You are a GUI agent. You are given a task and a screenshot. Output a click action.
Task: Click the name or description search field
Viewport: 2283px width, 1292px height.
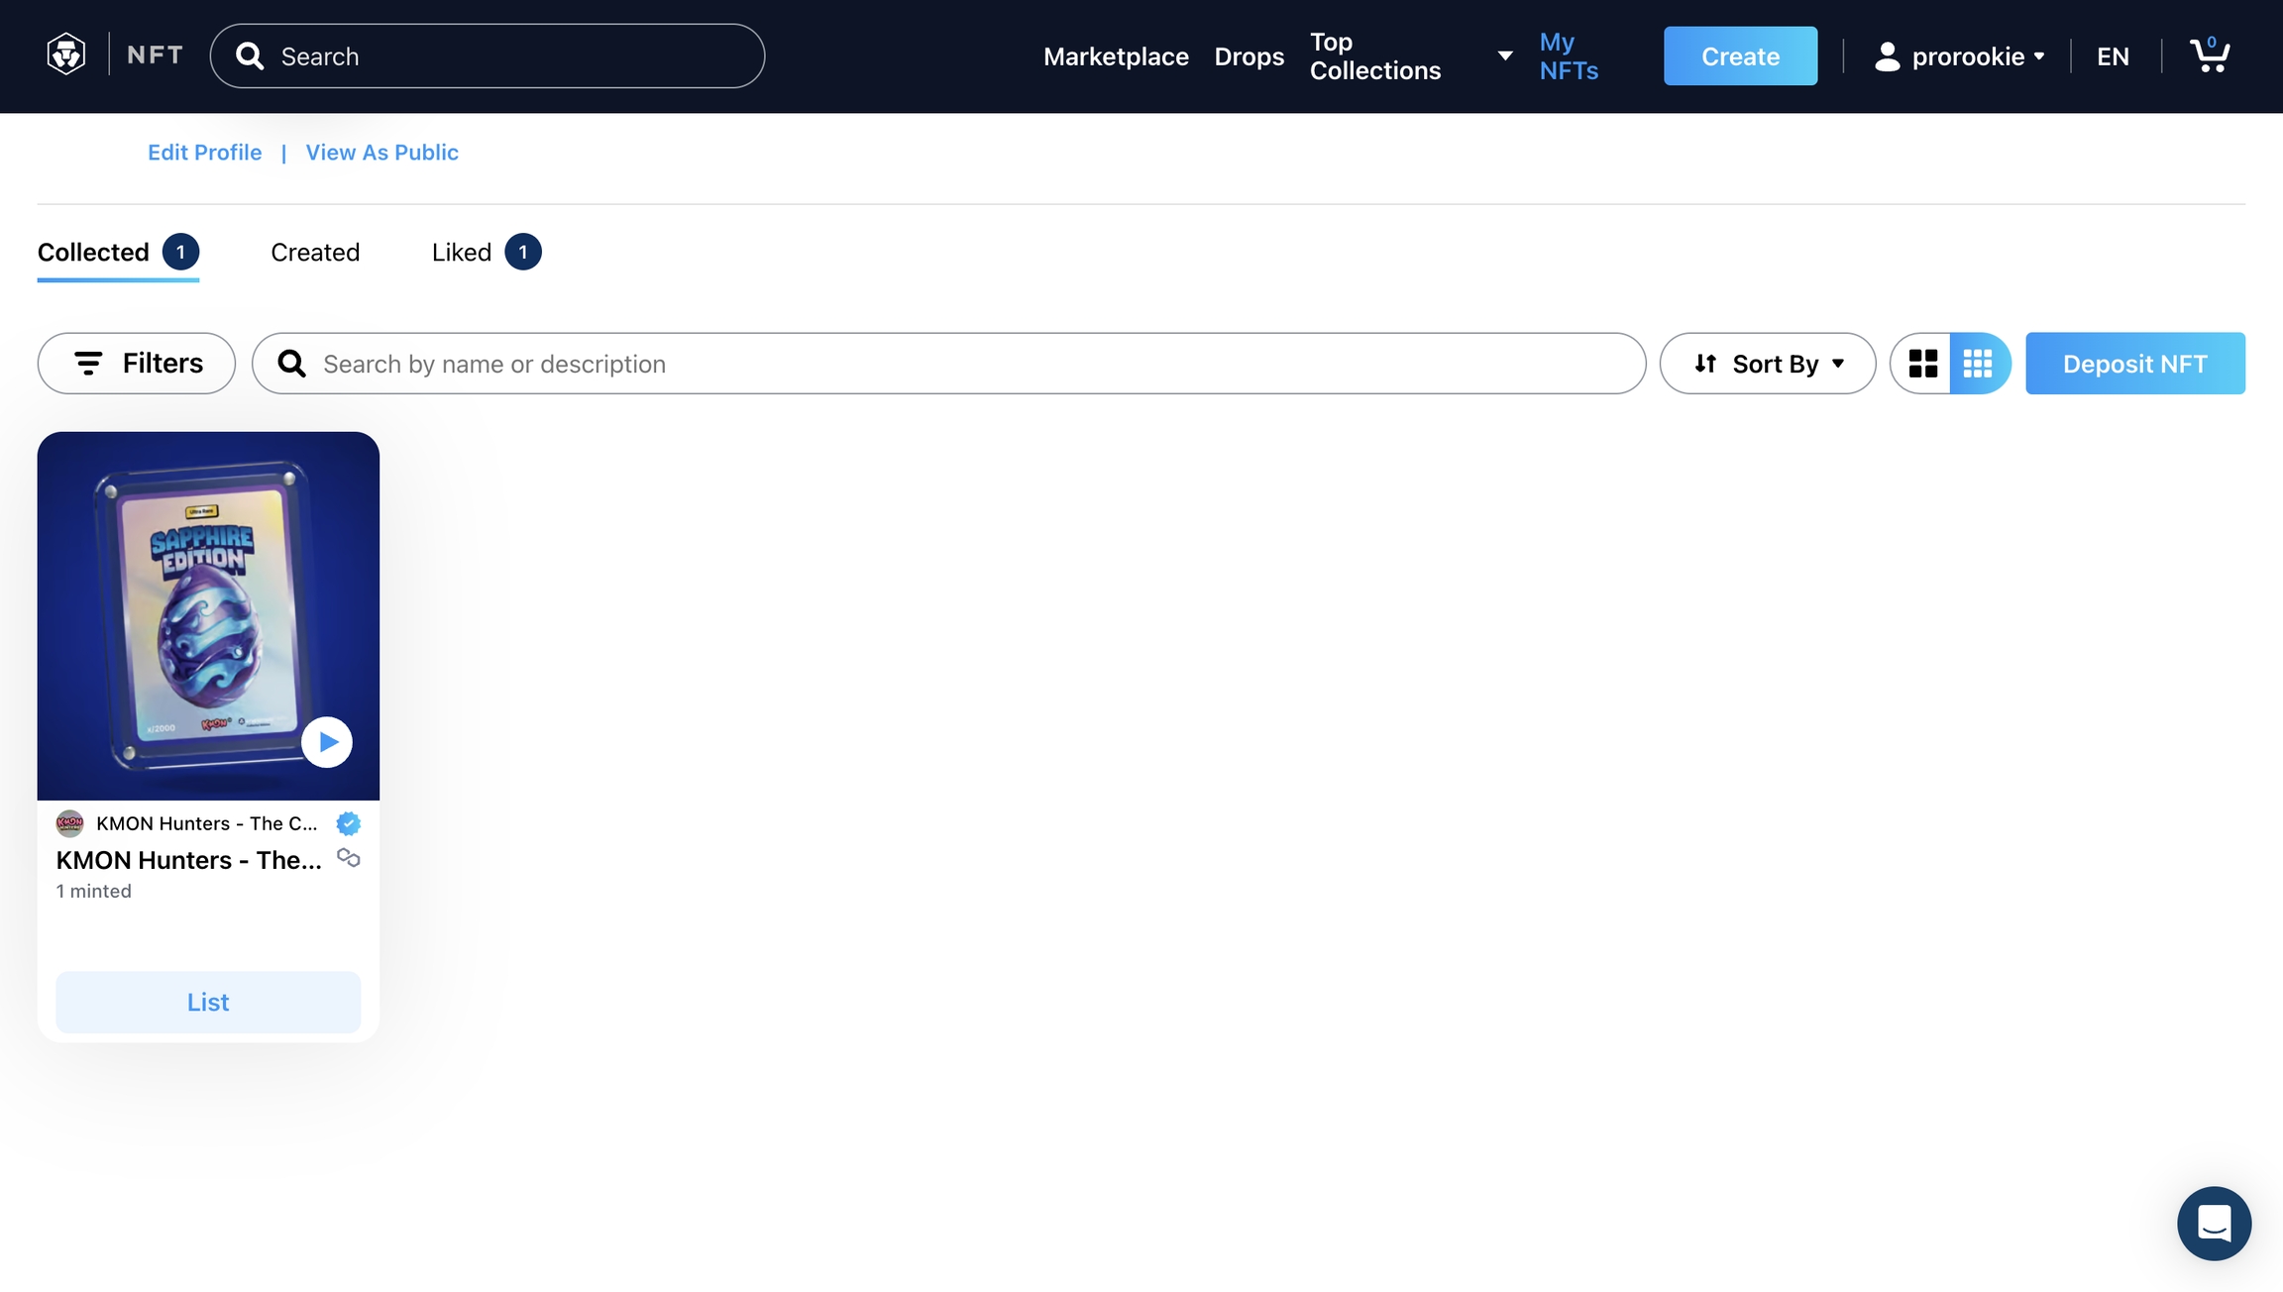[x=951, y=364]
